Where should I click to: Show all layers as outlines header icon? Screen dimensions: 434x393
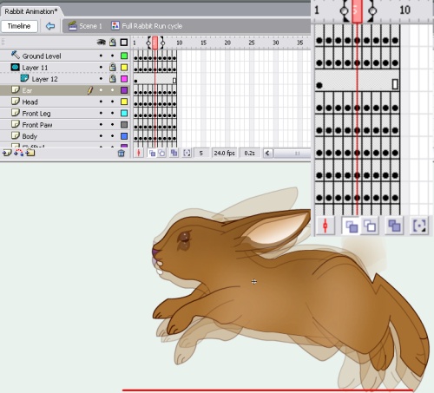pyautogui.click(x=124, y=43)
